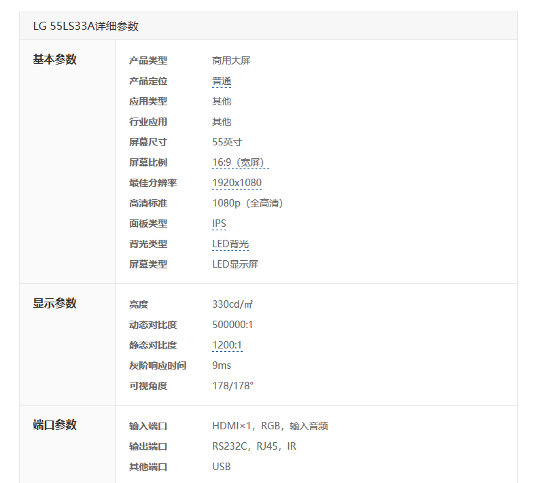Viewport: 537px width, 483px height.
Task: Select the value LED显示屏
Action: pos(235,264)
